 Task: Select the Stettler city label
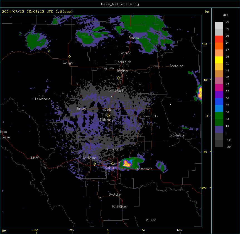[177, 66]
